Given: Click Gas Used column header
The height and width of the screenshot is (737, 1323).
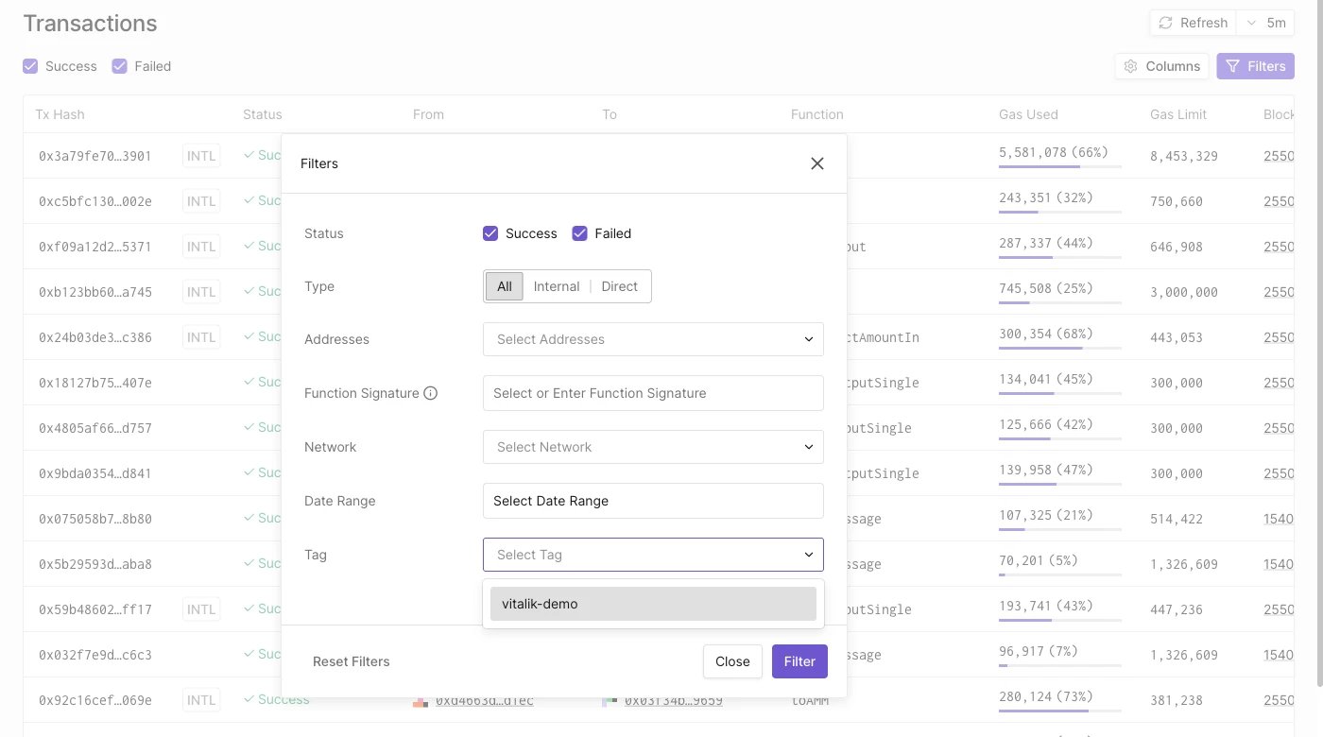Looking at the screenshot, I should tap(1028, 114).
